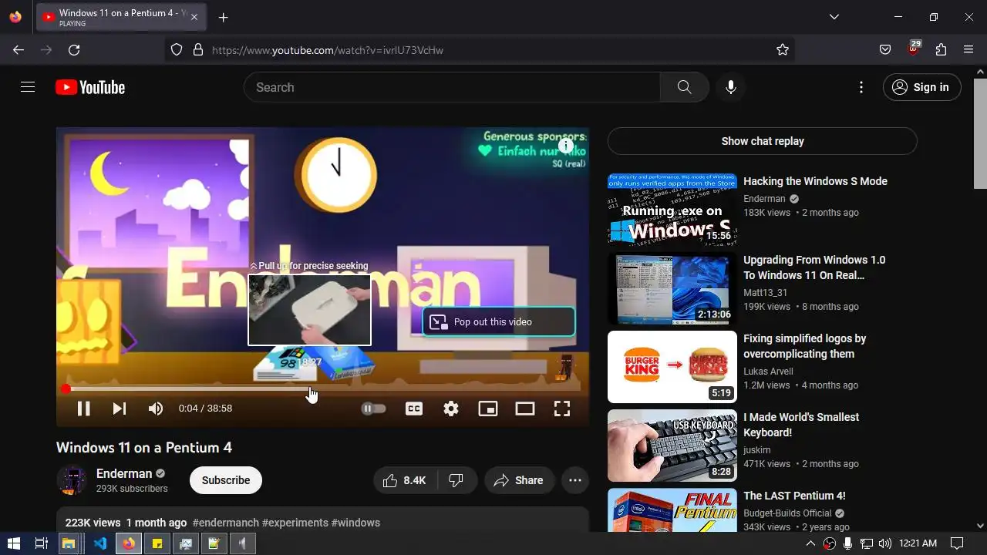Open the #experiments hashtag
987x555 pixels.
(295, 523)
